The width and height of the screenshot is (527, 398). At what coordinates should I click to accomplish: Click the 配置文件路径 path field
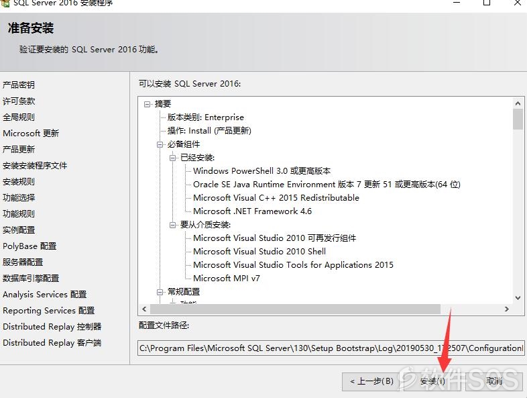(x=331, y=348)
